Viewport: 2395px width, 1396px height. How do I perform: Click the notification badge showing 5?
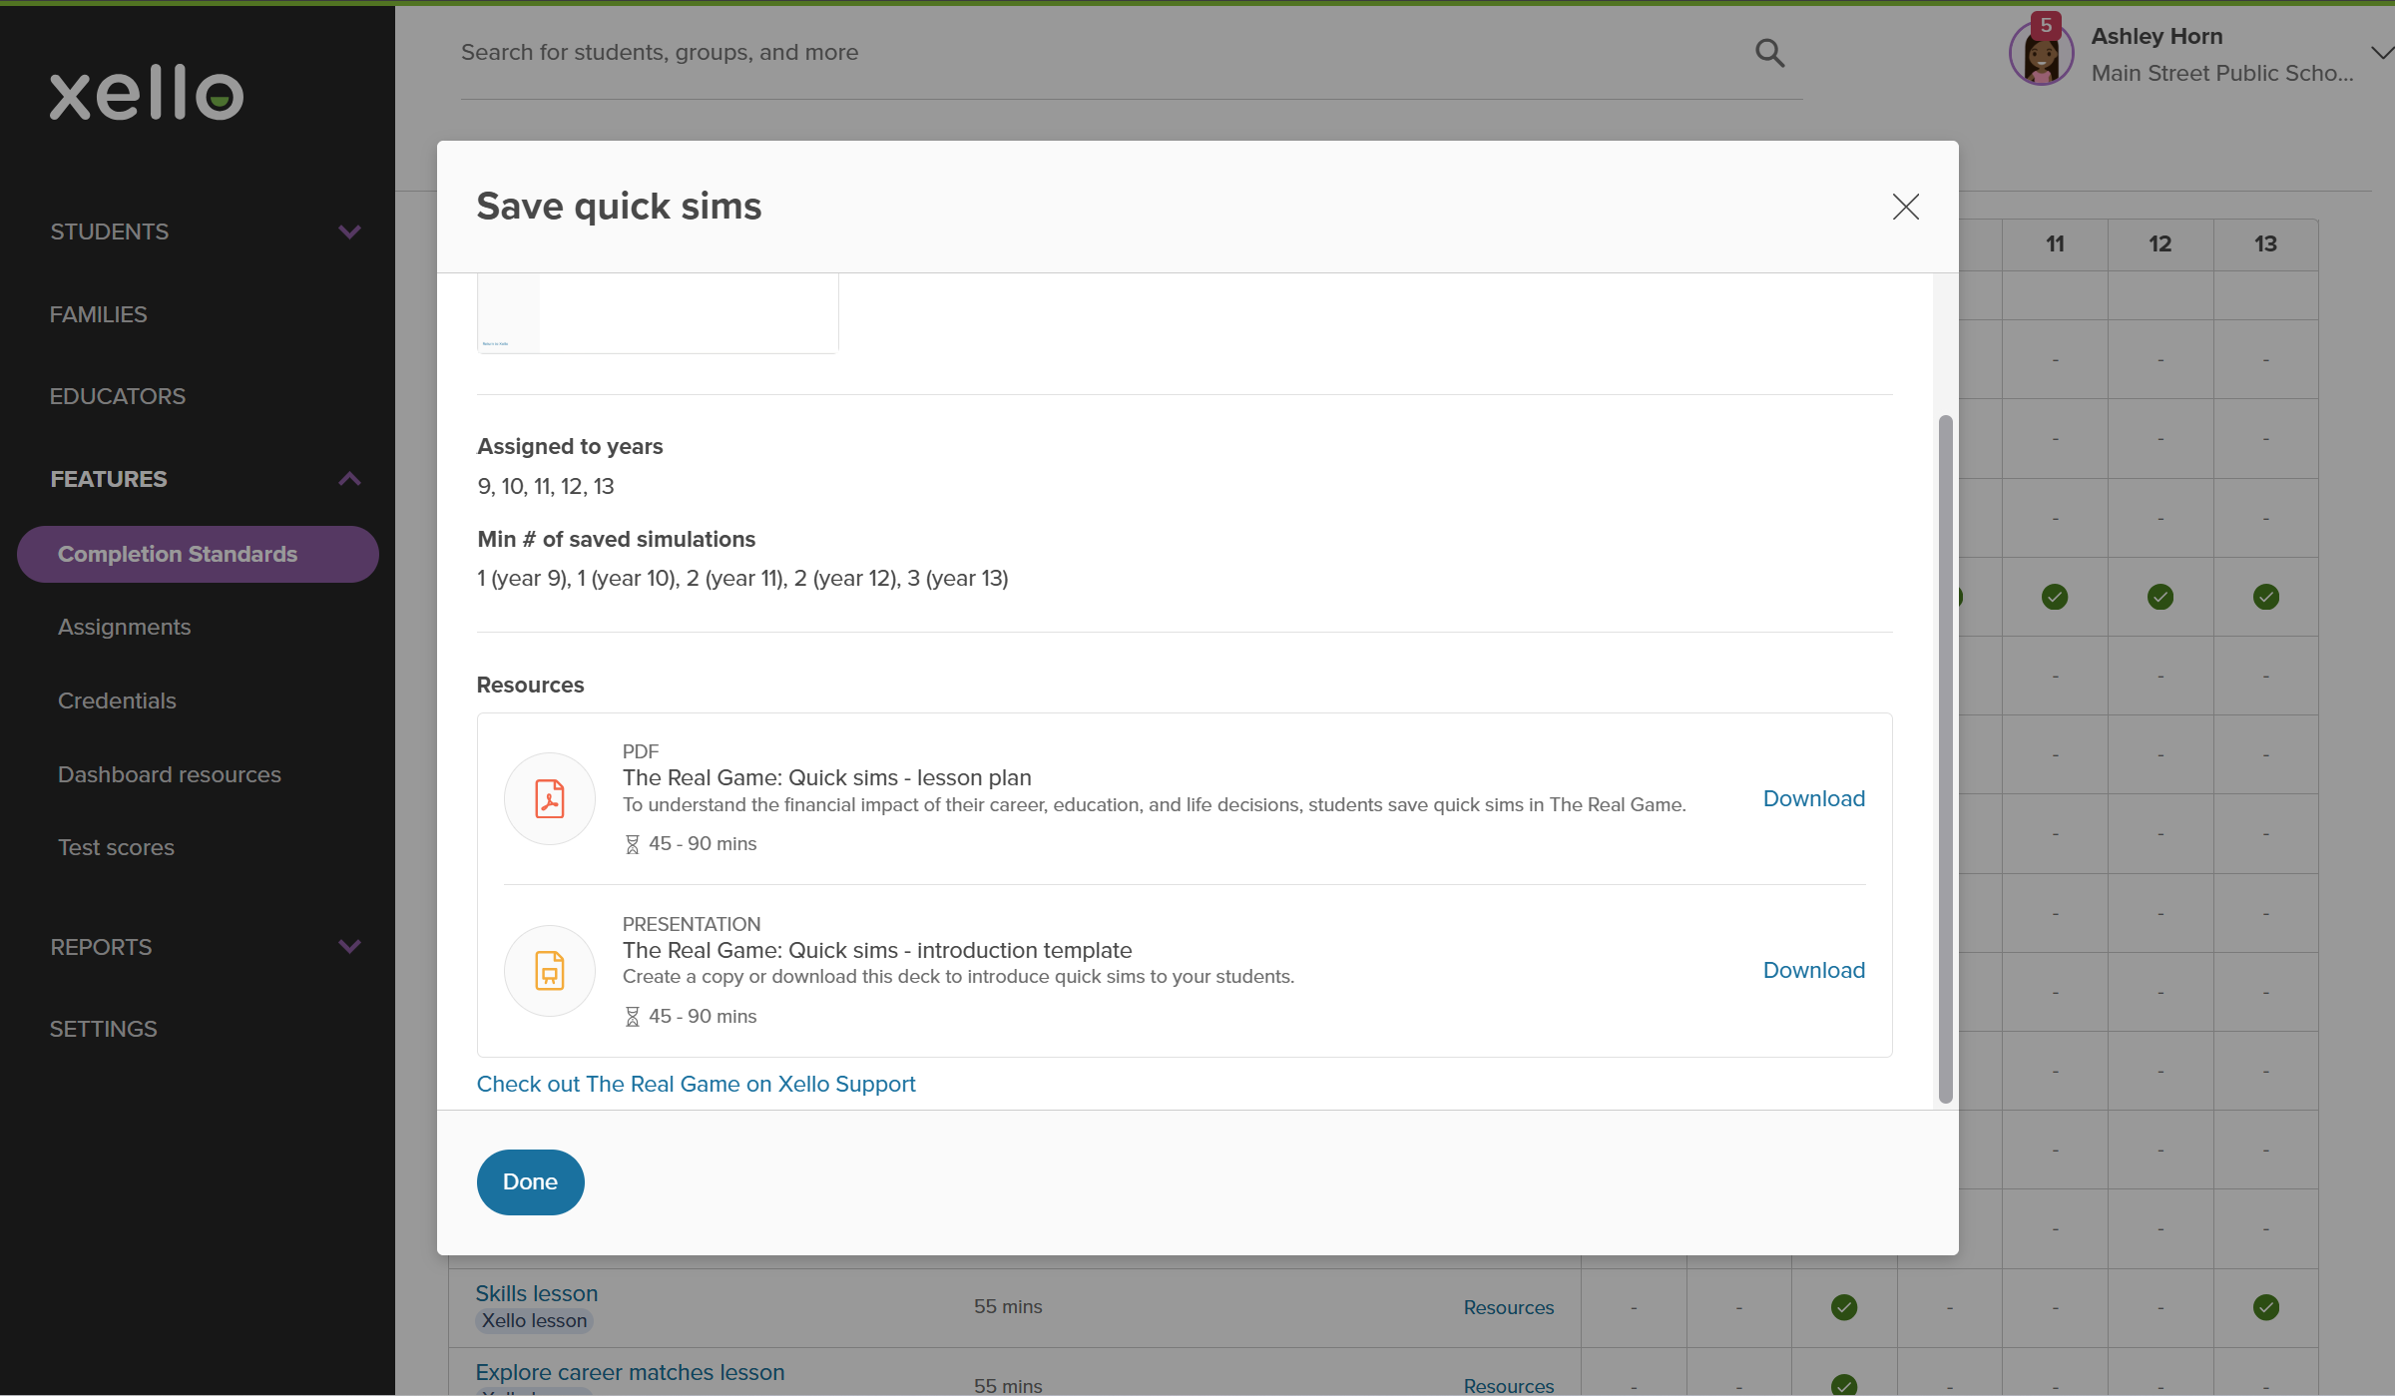click(x=2046, y=25)
